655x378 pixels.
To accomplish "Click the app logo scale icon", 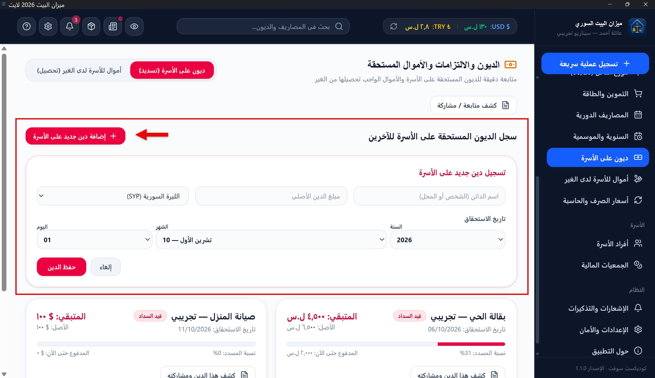I will click(x=637, y=27).
